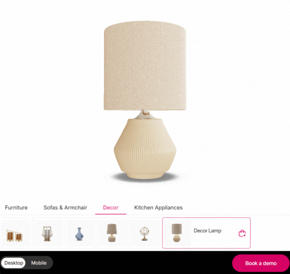
Task: Click the lamp's metal neck connector
Action: pos(145,114)
